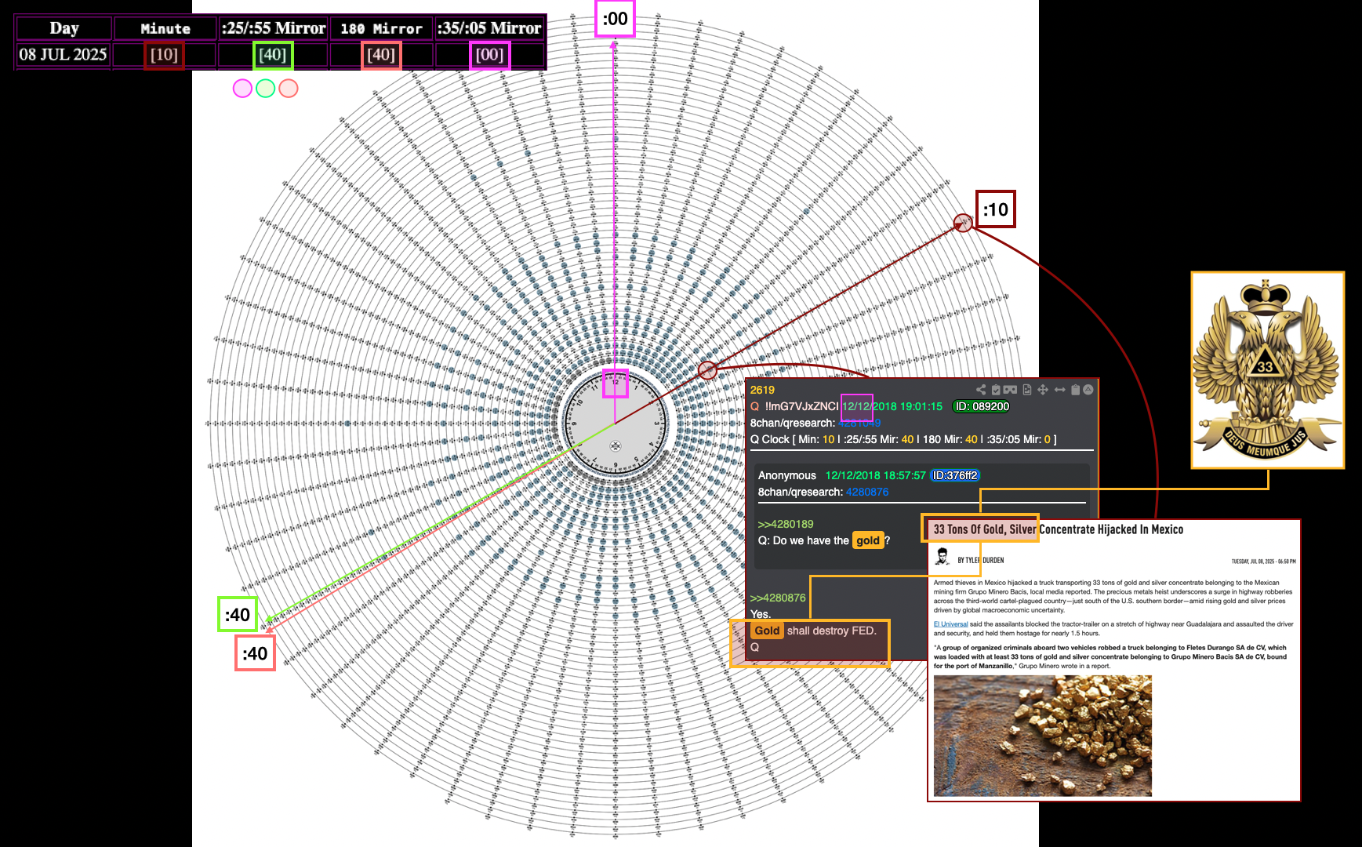1362x847 pixels.
Task: Click the gold nuggets article photo
Action: pos(1042,736)
